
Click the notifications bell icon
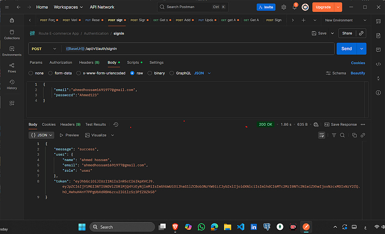pos(295,7)
